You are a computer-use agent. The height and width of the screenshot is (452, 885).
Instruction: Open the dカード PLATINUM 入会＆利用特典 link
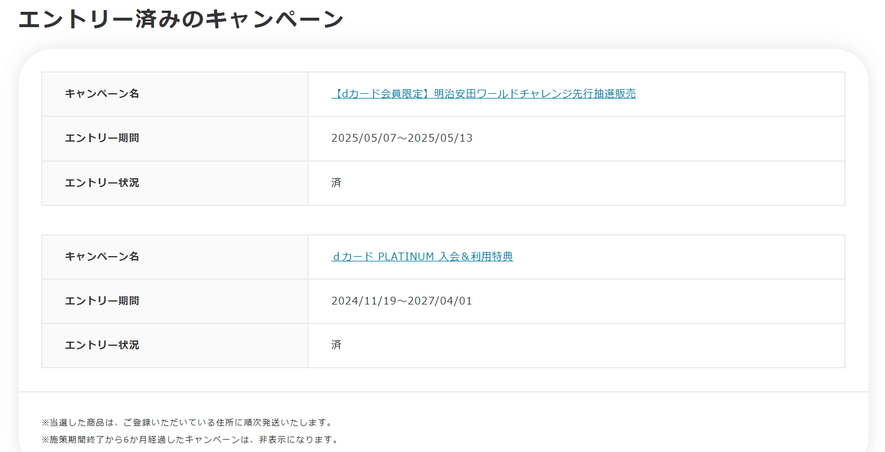pos(422,257)
